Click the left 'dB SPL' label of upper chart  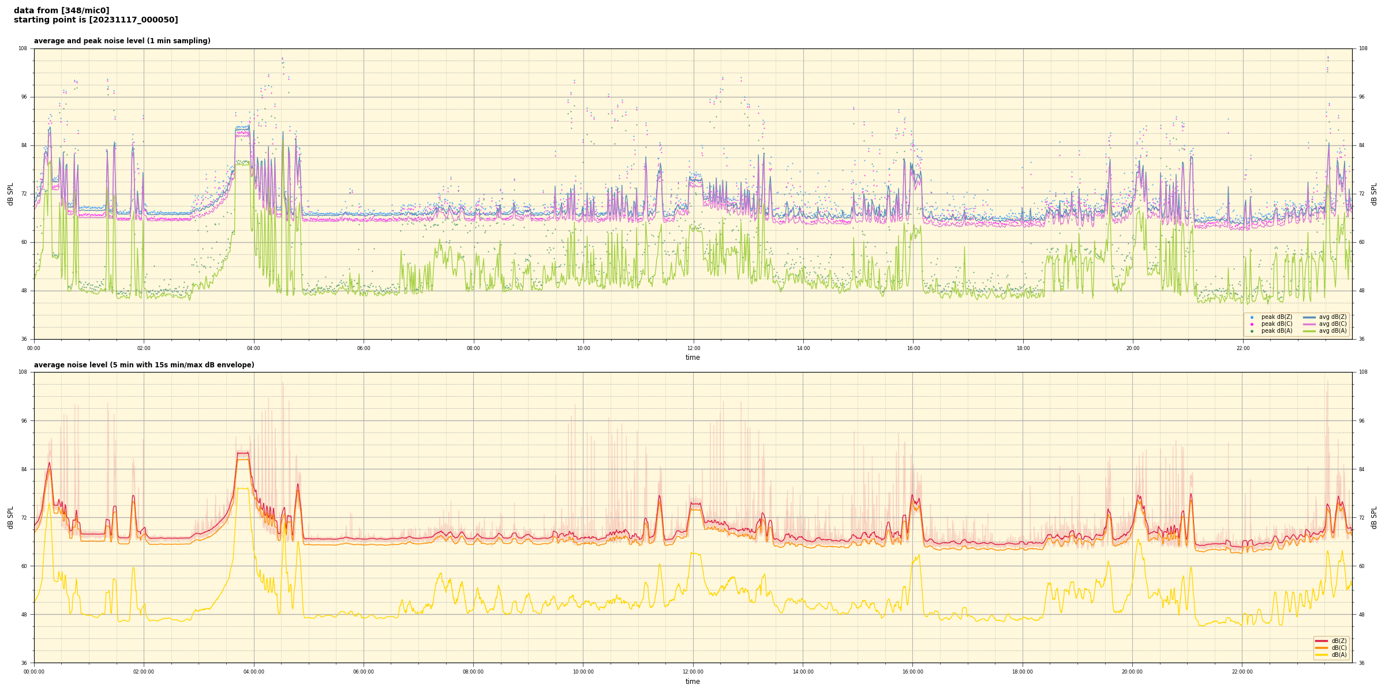(x=10, y=194)
